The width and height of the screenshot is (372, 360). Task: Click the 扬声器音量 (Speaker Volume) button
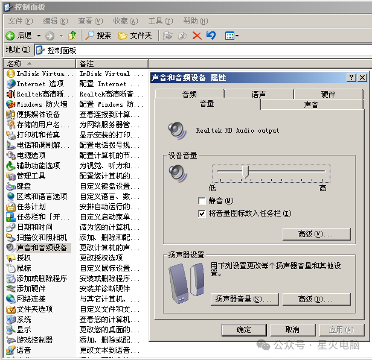pos(243,299)
